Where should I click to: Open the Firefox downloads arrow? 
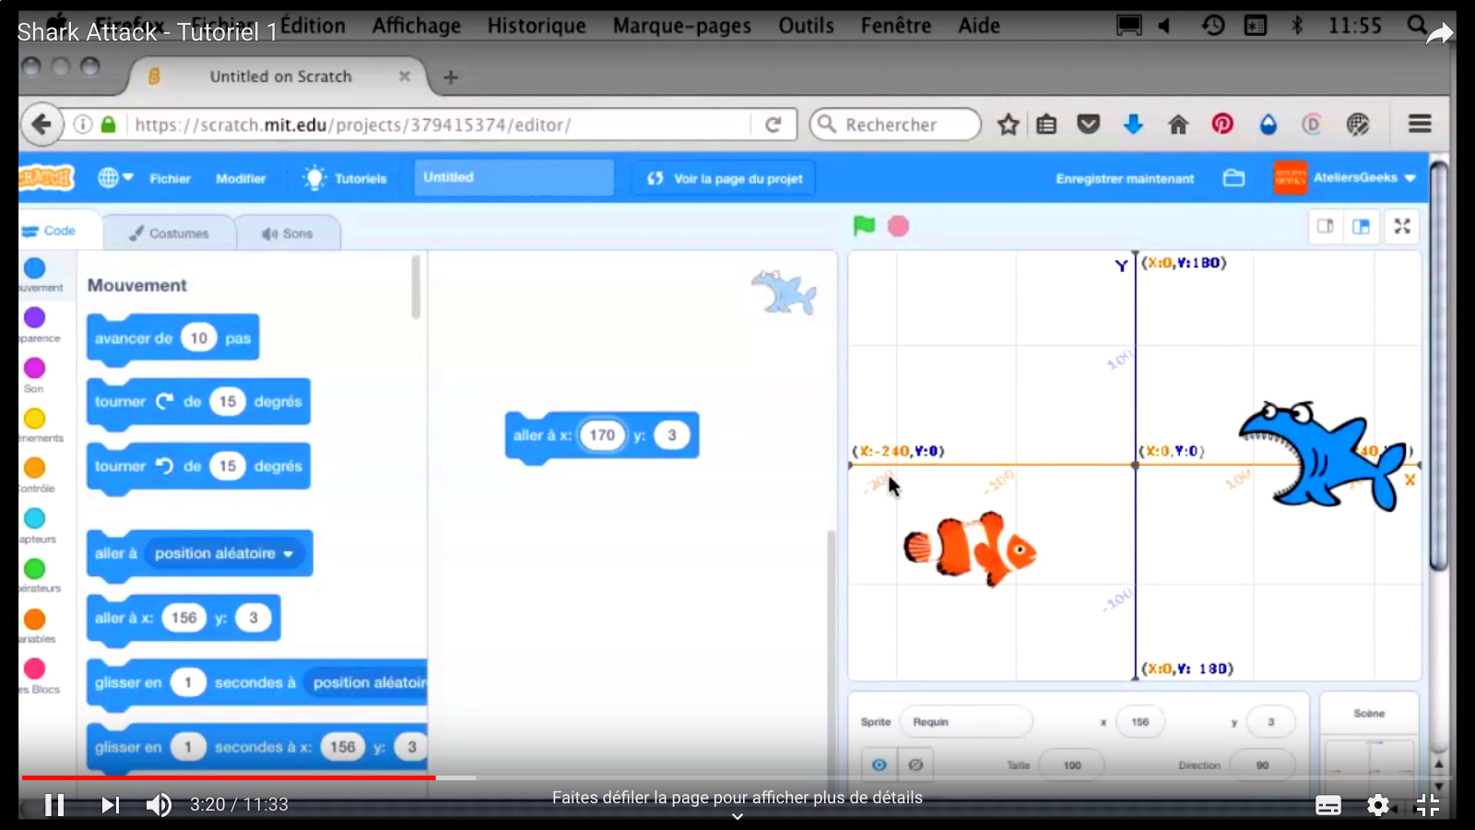pyautogui.click(x=1133, y=125)
